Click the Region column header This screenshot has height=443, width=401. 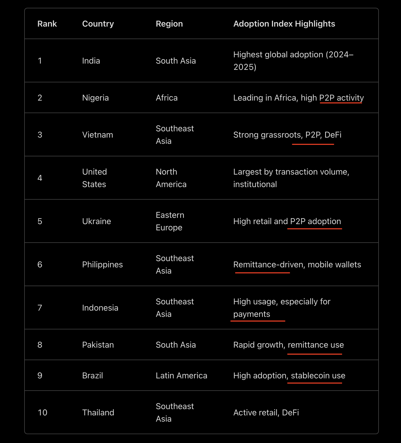[169, 24]
